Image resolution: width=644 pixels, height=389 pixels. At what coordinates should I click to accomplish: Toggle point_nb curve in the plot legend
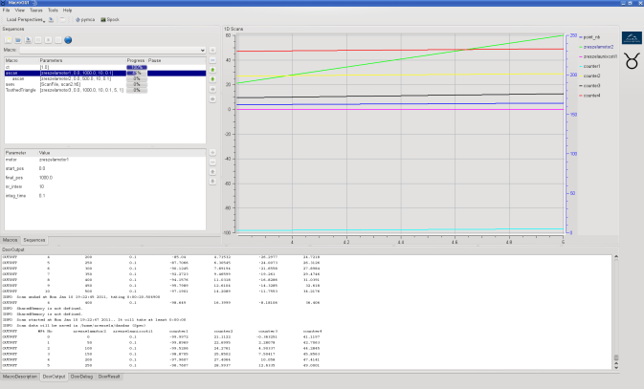coord(589,37)
